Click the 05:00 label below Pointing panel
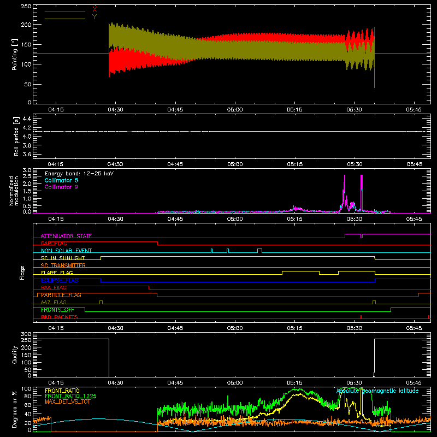The height and width of the screenshot is (437, 437). [235, 110]
